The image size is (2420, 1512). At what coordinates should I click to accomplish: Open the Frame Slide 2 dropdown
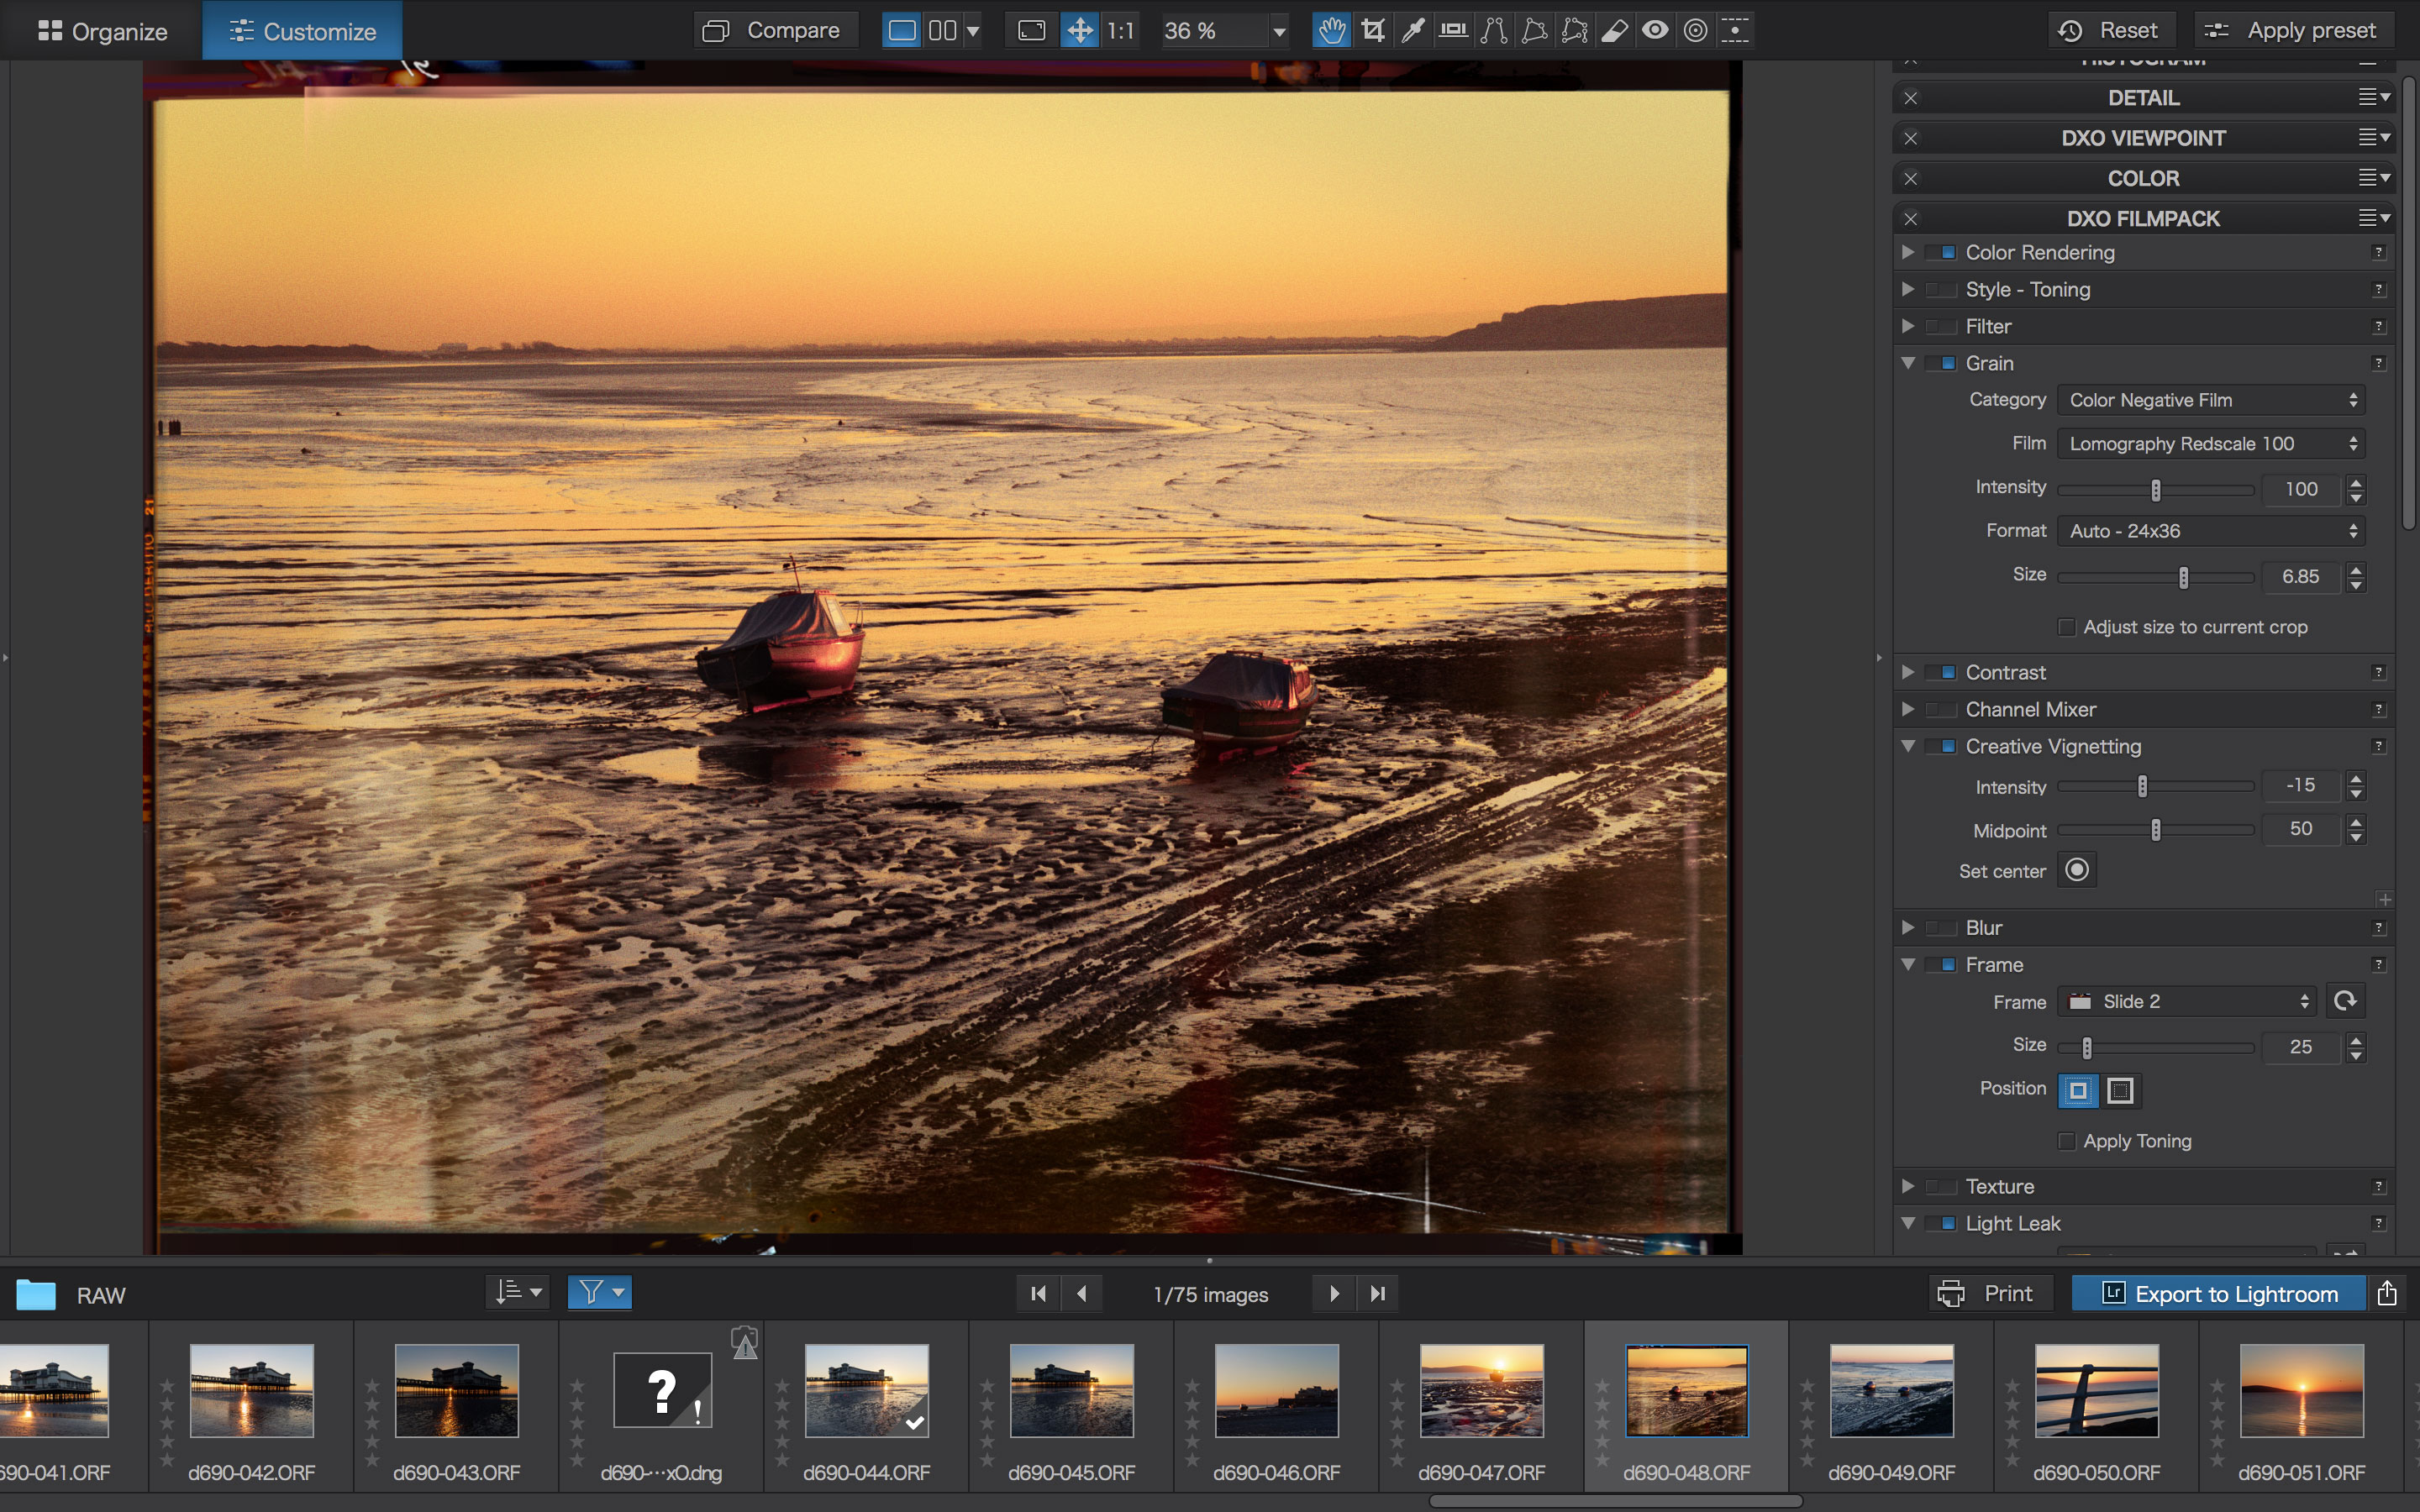tap(2187, 1002)
